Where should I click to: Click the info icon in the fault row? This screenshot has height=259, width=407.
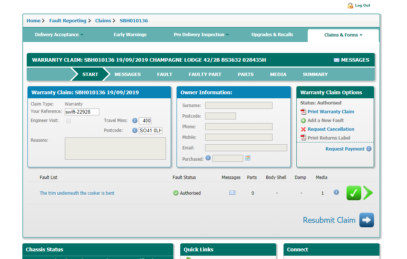[336, 193]
